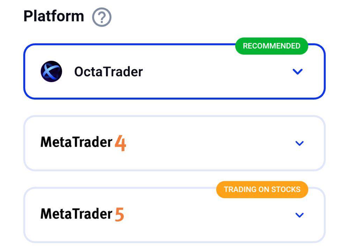
Task: Expand the MetaTrader 4 chevron arrow
Action: [x=299, y=143]
